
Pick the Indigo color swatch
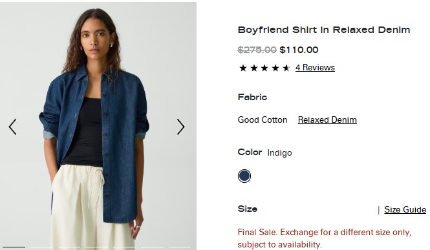coord(244,176)
